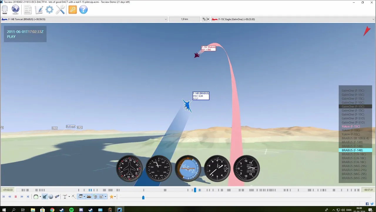This screenshot has width=376, height=212.
Task: Toggle ground objects with the tank icon
Action: (89, 197)
